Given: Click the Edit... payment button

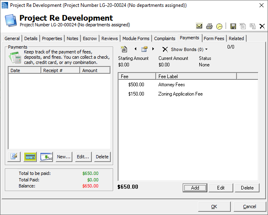Looking at the screenshot, I should pos(83,157).
